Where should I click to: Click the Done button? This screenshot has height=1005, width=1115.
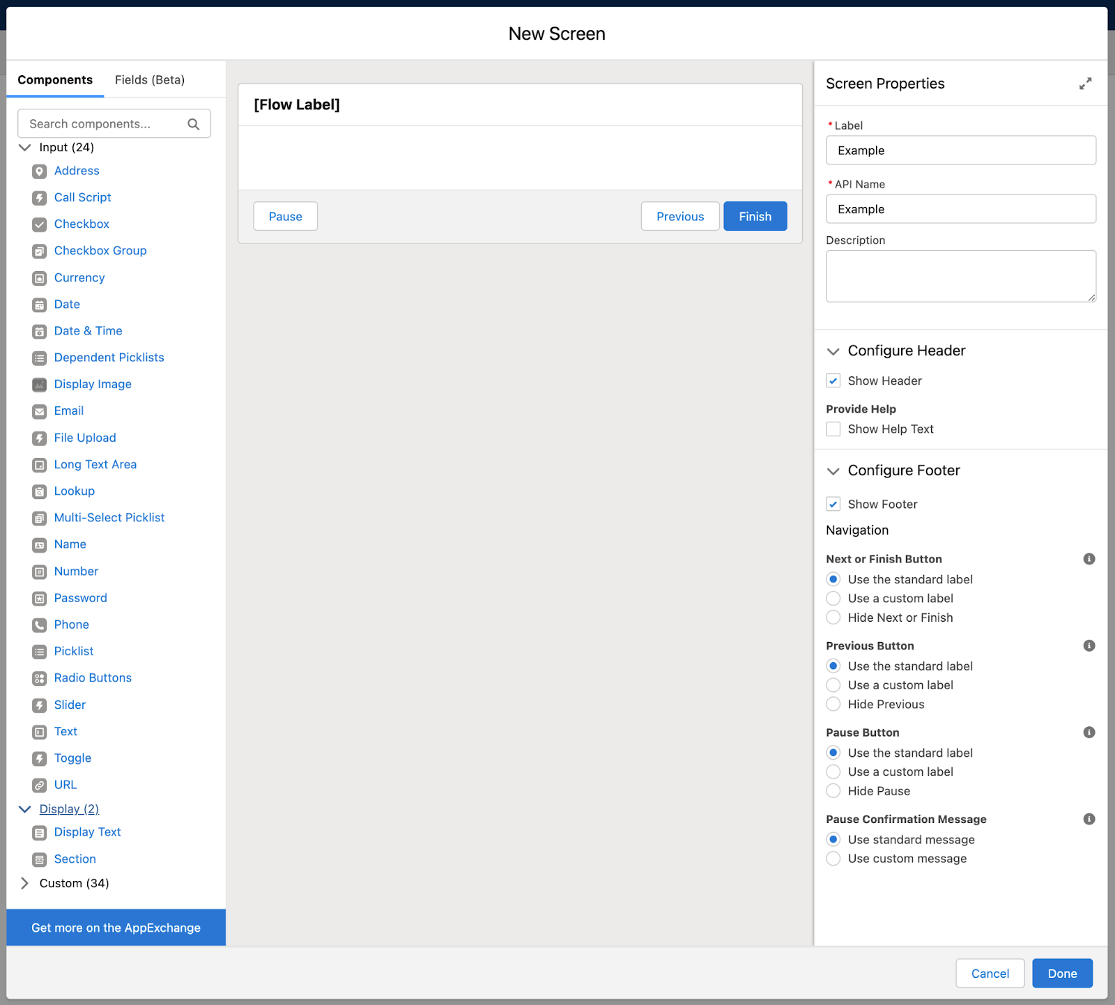tap(1062, 973)
